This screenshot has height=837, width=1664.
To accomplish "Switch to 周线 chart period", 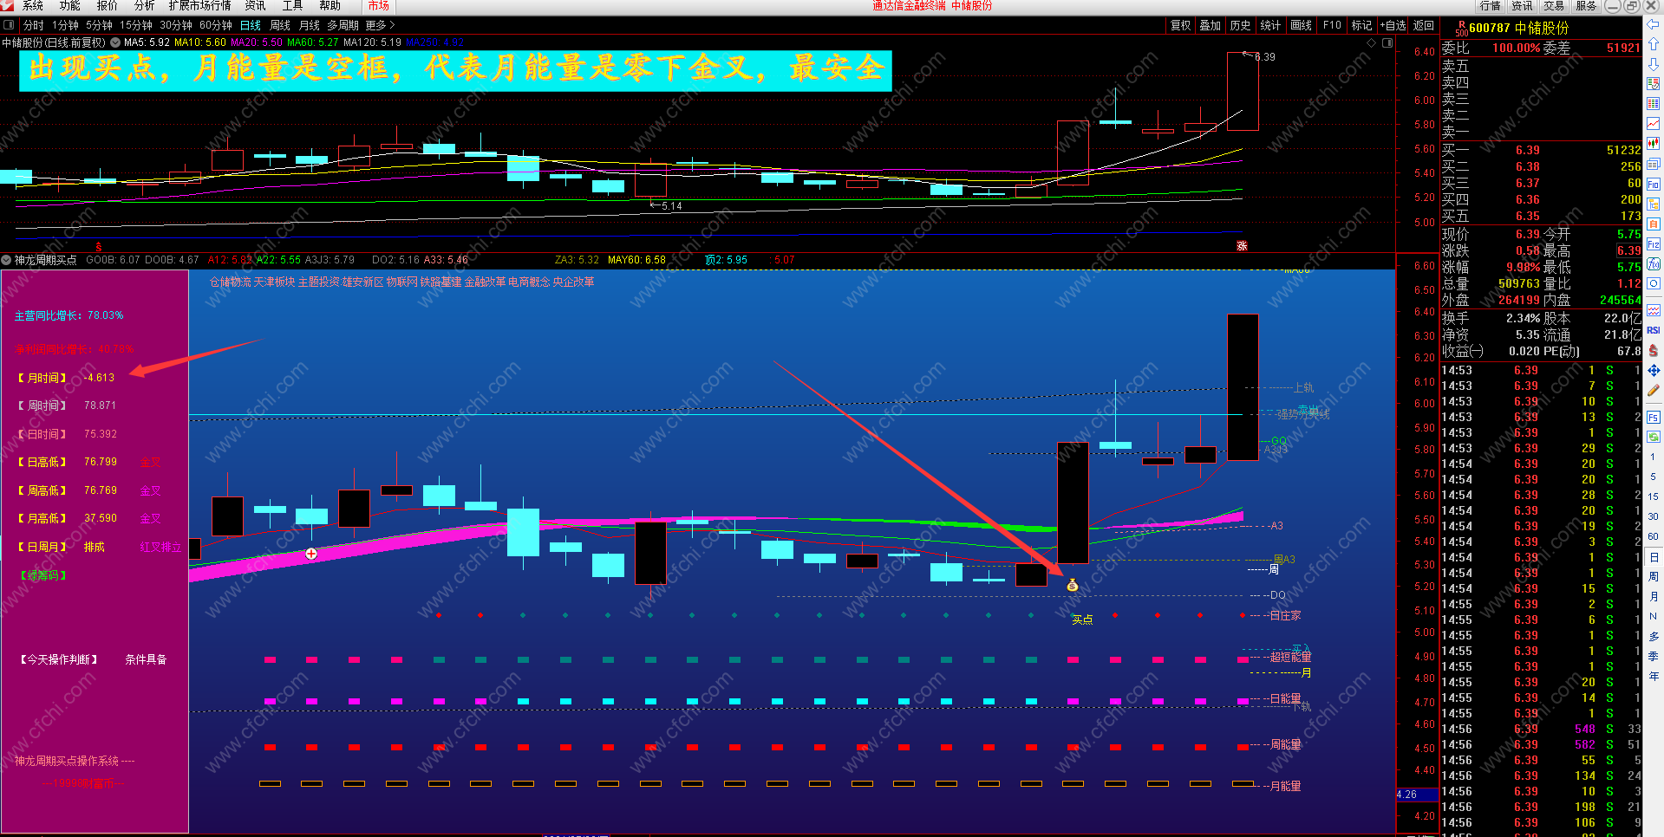I will pyautogui.click(x=280, y=25).
